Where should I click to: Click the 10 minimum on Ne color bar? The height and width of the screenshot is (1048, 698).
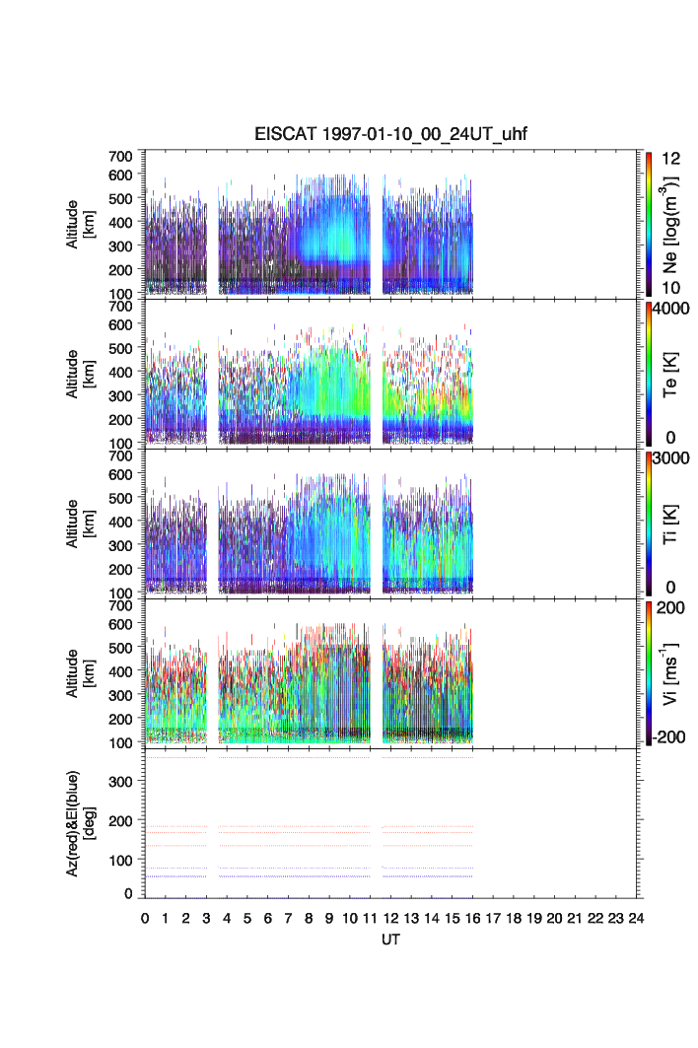click(x=670, y=288)
